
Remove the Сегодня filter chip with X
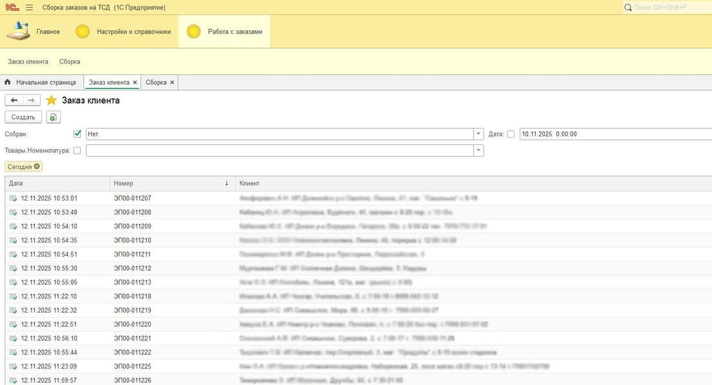pos(37,166)
